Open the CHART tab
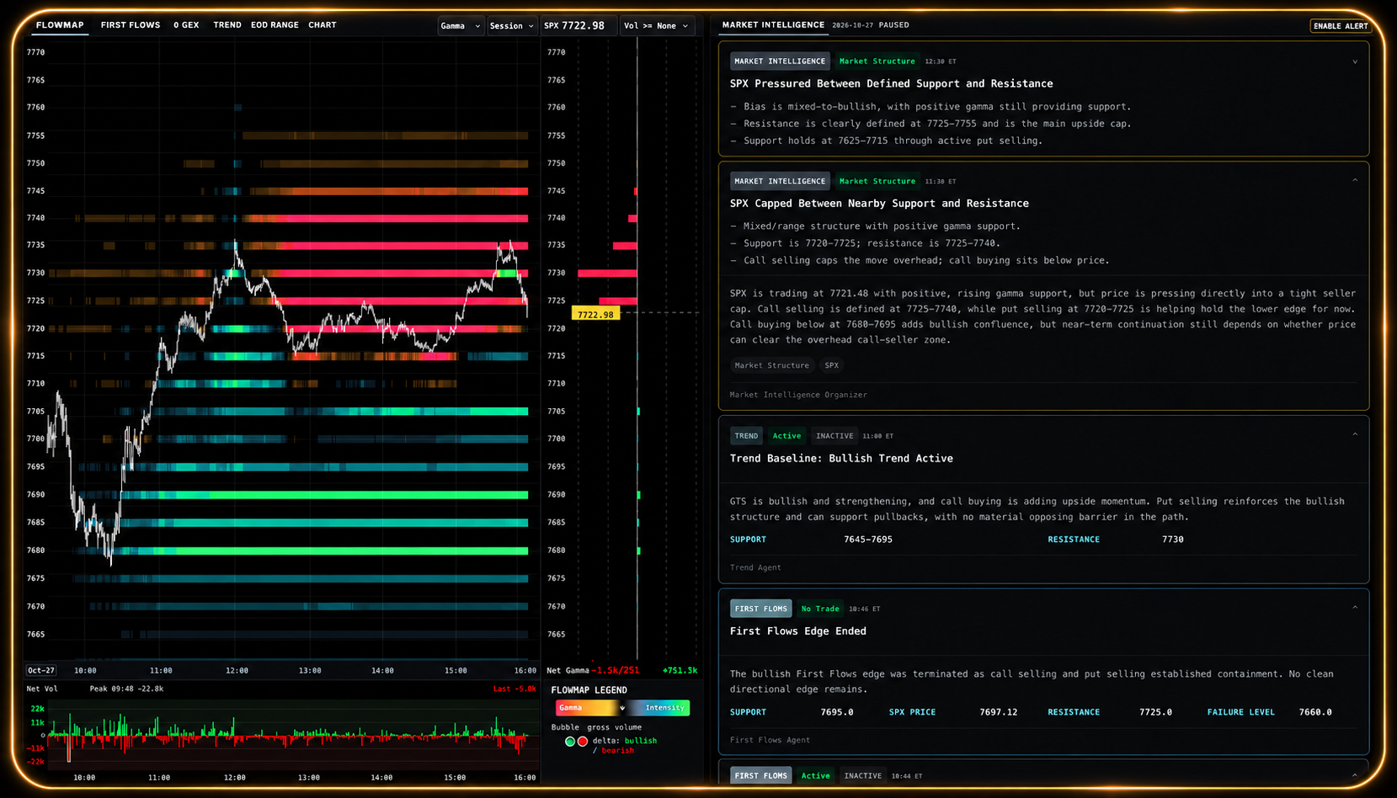This screenshot has width=1397, height=798. click(323, 25)
